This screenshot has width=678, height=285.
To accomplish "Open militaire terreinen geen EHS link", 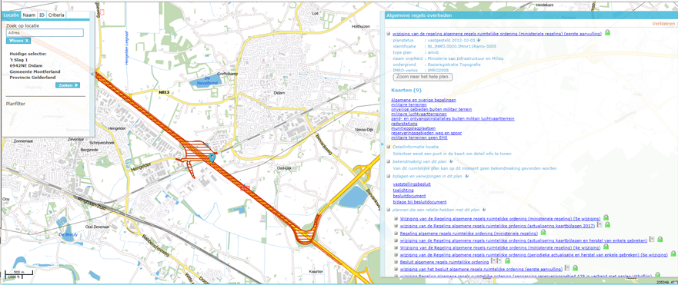I will pos(419,138).
